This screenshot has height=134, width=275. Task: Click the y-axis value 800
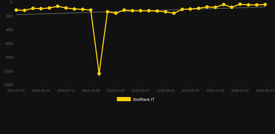click(9, 57)
